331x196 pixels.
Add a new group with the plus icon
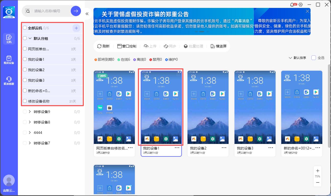click(76, 28)
